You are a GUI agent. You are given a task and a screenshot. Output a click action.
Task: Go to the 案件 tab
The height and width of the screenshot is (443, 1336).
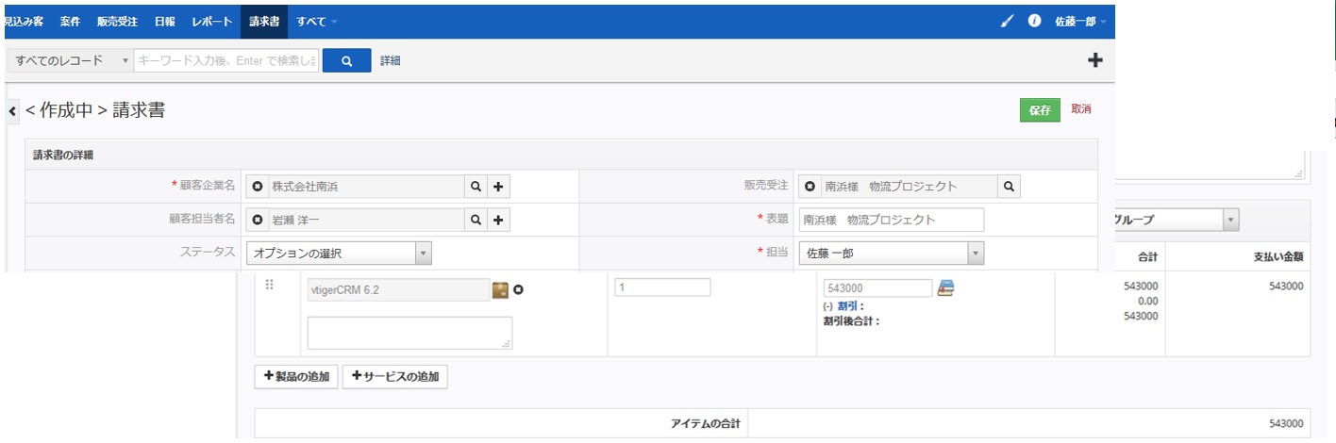click(x=70, y=21)
